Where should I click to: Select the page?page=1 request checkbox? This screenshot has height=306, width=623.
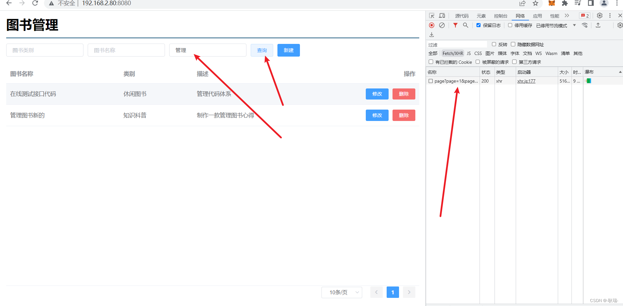tap(431, 81)
